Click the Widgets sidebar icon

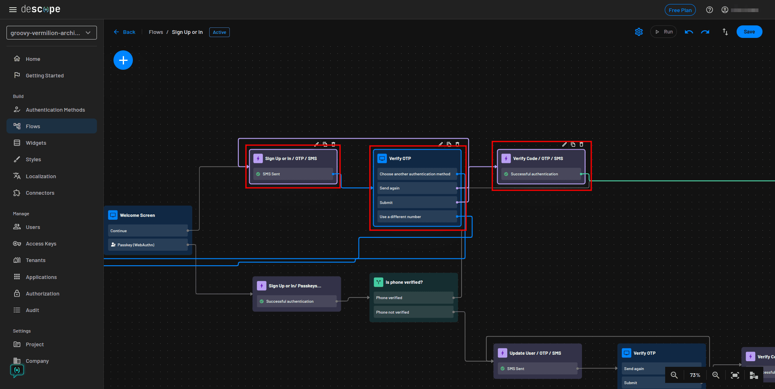pyautogui.click(x=17, y=143)
